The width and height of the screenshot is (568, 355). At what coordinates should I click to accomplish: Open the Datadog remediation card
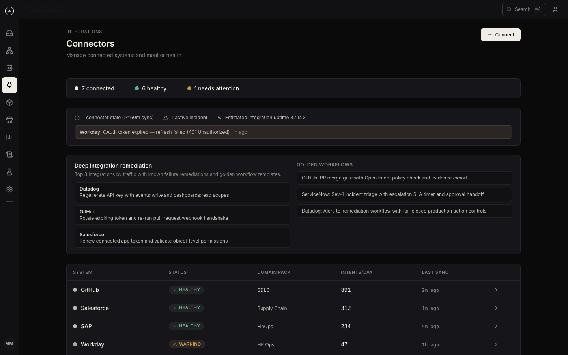coord(182,192)
